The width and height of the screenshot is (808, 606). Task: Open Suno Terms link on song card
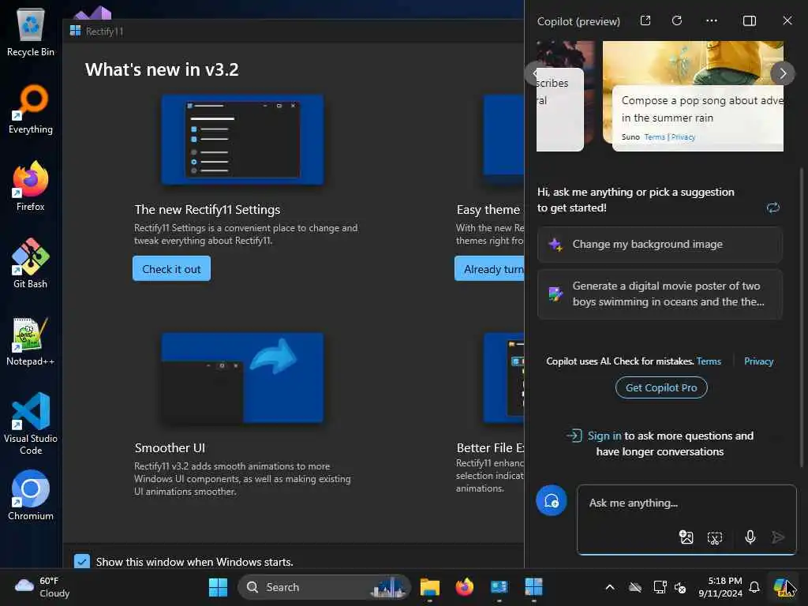tap(654, 137)
